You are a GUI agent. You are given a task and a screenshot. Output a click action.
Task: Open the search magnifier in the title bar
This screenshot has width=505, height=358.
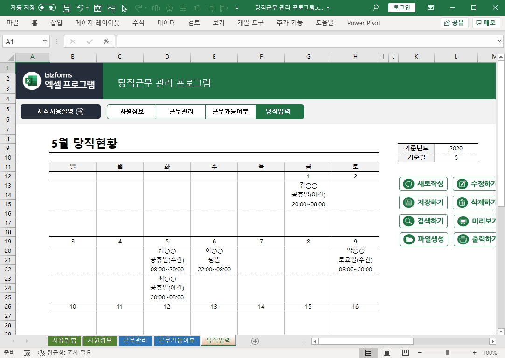(x=375, y=8)
